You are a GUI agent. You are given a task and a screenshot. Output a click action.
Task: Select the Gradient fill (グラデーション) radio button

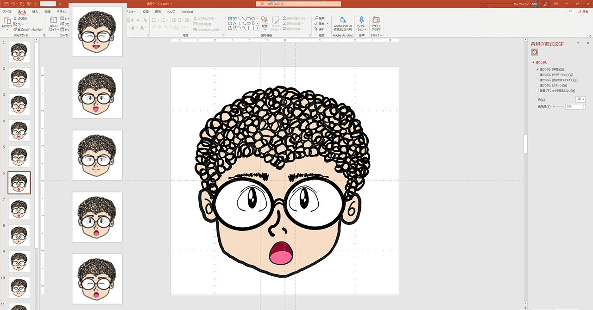[537, 74]
